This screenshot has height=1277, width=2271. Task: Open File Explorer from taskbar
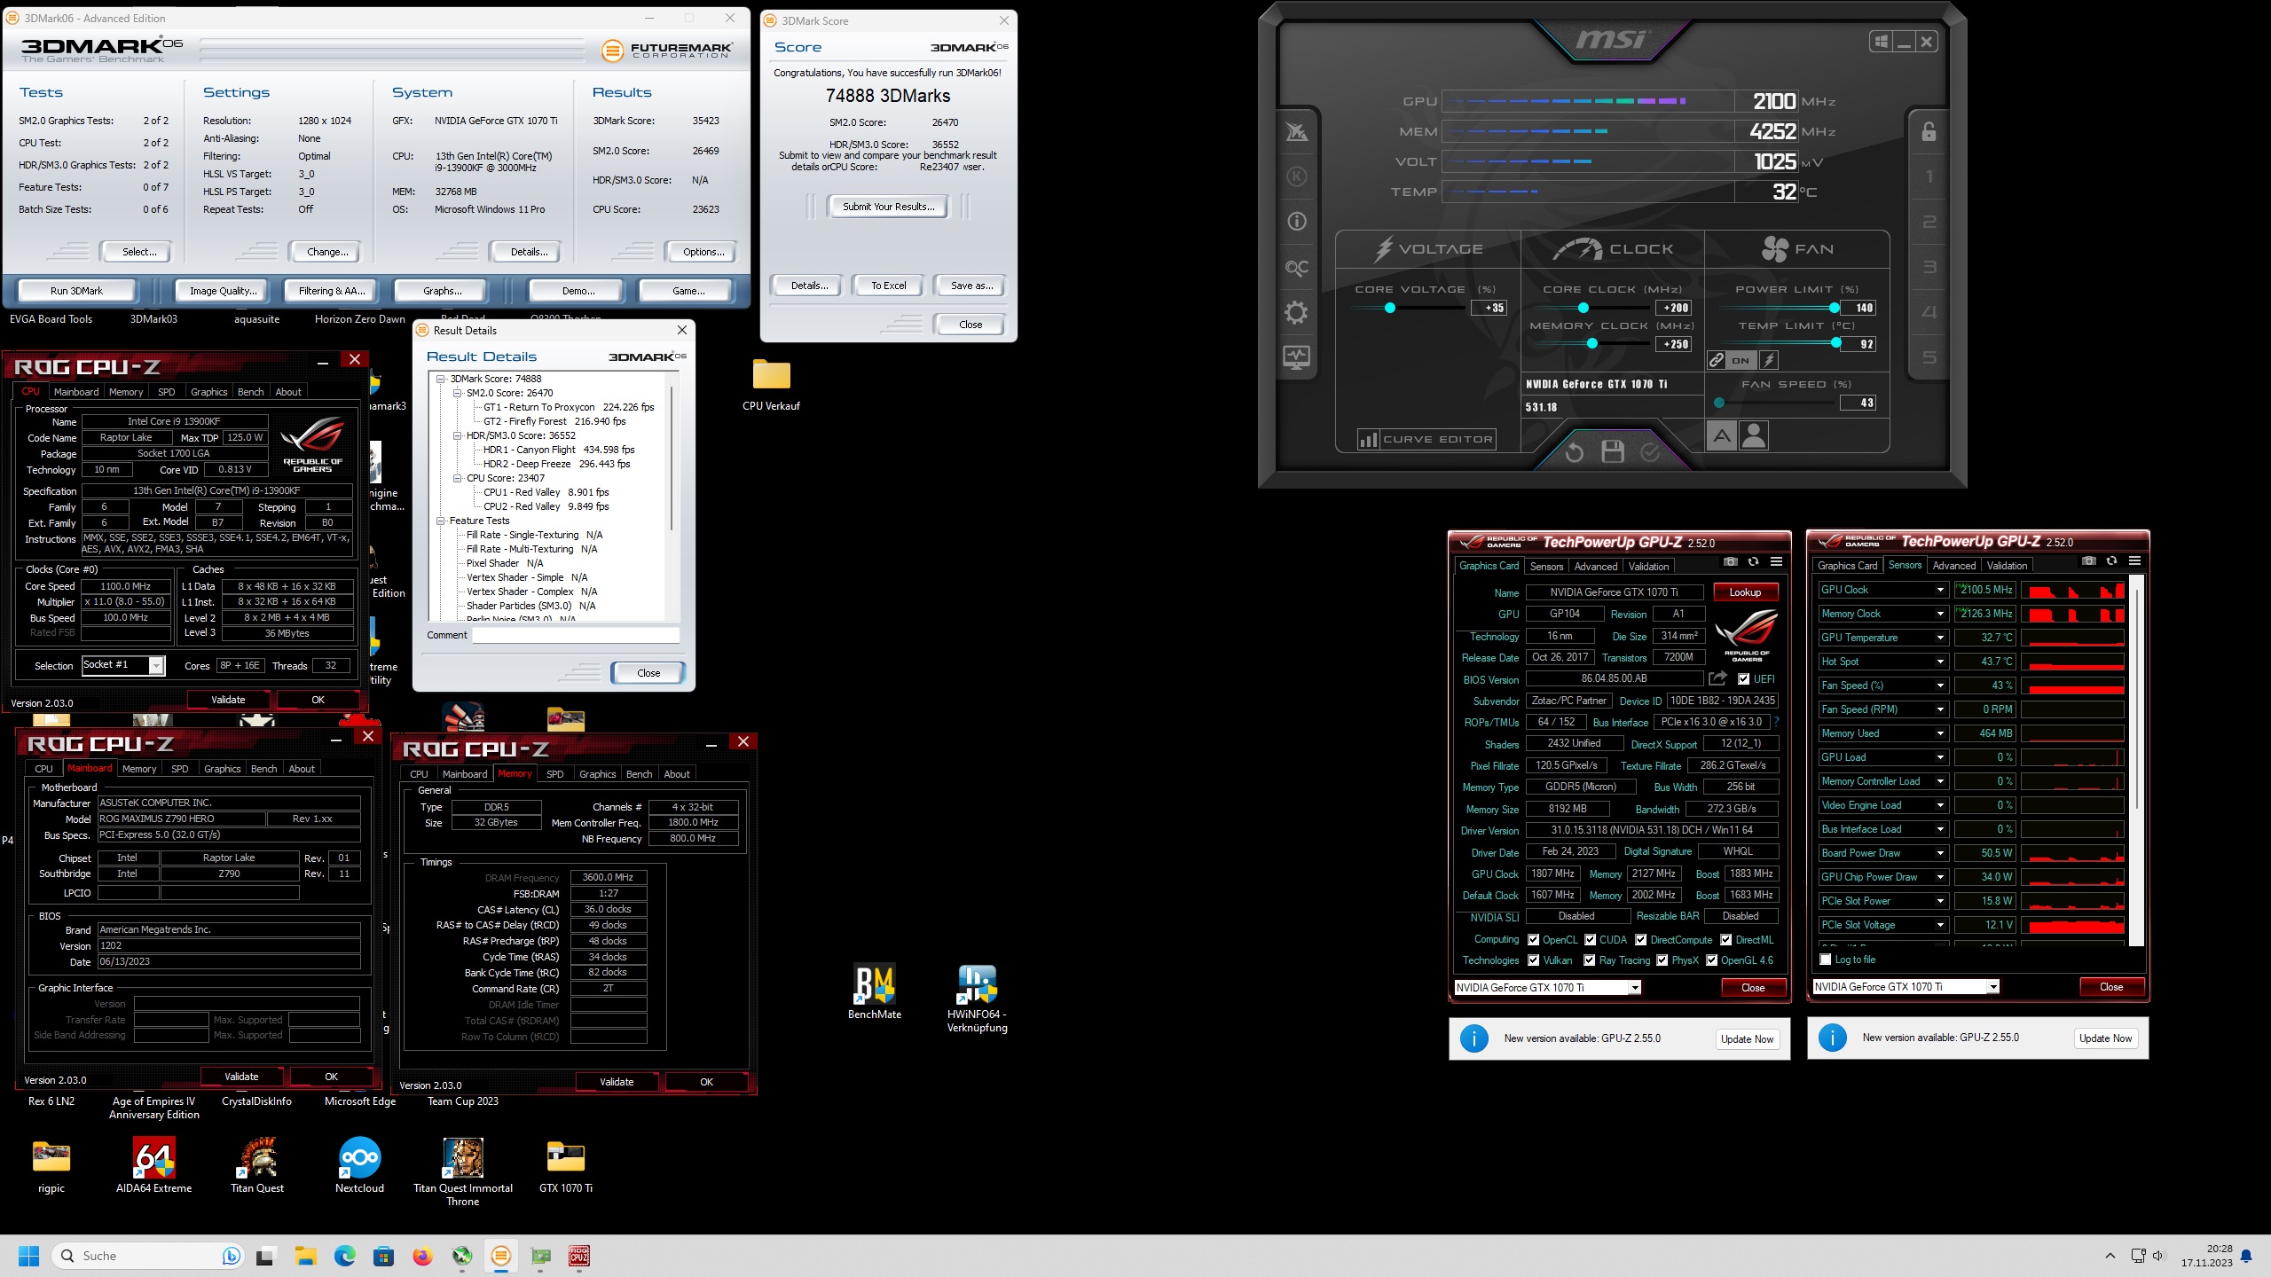pos(305,1256)
